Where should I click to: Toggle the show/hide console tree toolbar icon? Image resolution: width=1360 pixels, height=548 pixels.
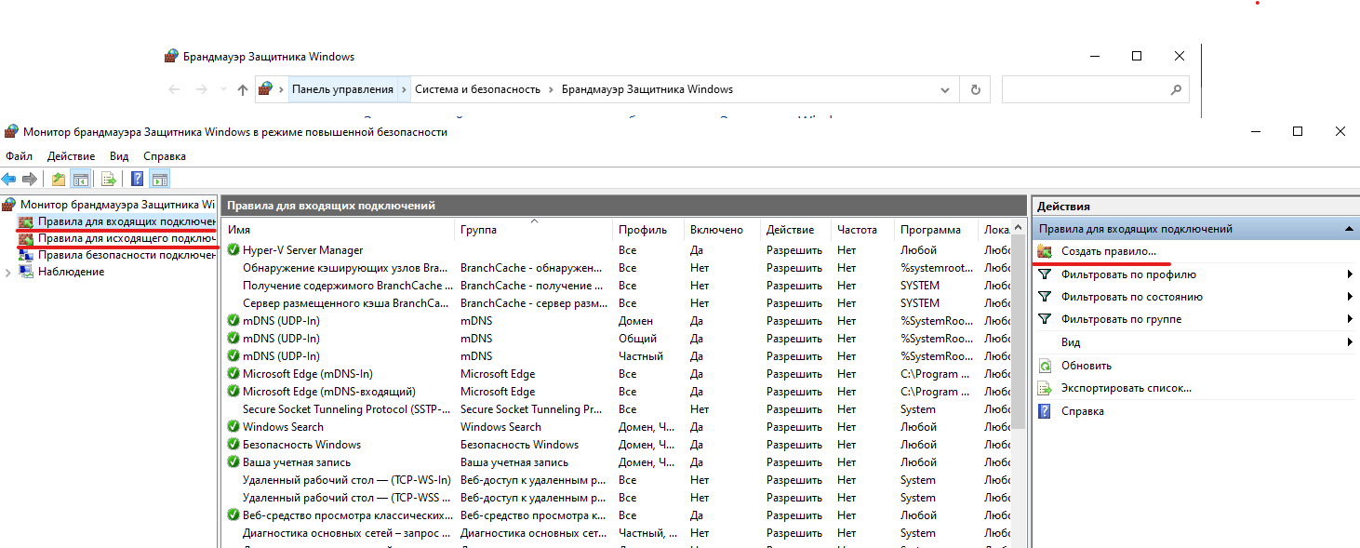click(81, 179)
